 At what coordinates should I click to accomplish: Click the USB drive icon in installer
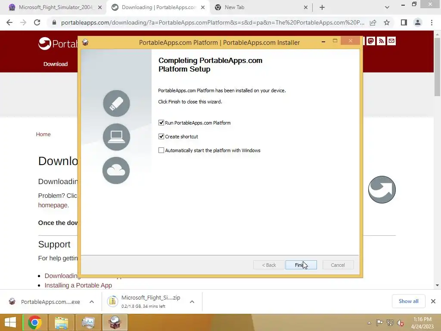click(116, 103)
